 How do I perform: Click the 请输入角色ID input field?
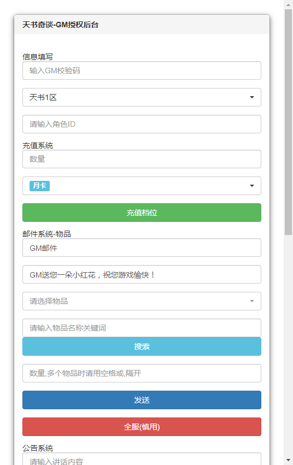tap(142, 124)
